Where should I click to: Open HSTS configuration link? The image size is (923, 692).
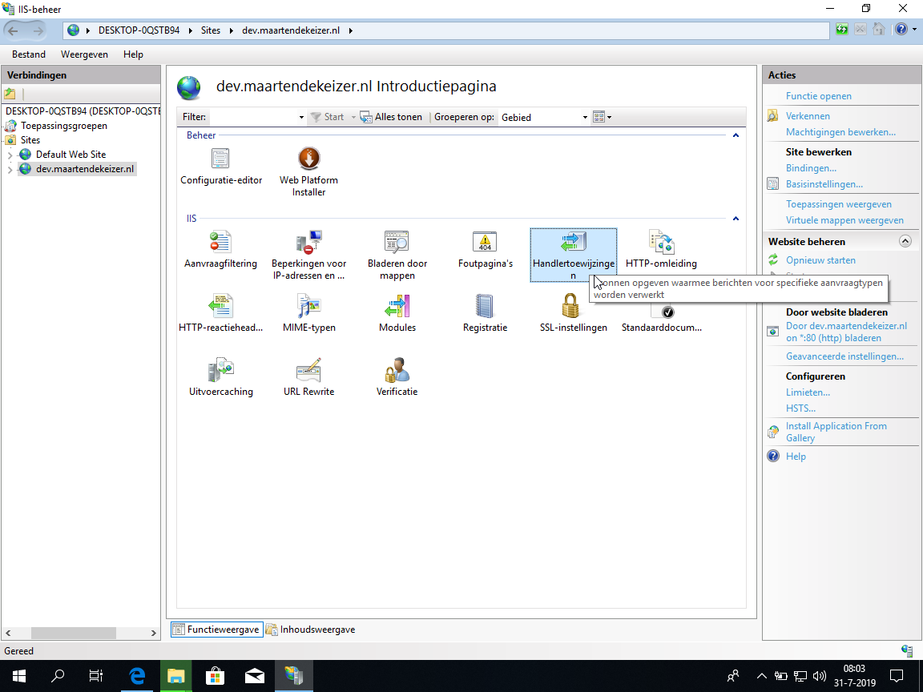pyautogui.click(x=800, y=408)
